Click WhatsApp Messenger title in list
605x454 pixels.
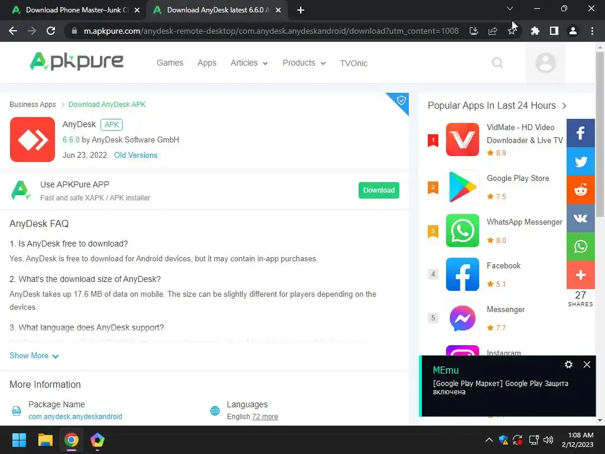click(x=525, y=222)
